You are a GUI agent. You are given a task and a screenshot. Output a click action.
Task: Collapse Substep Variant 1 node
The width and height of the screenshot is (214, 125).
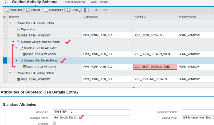(x=13, y=42)
